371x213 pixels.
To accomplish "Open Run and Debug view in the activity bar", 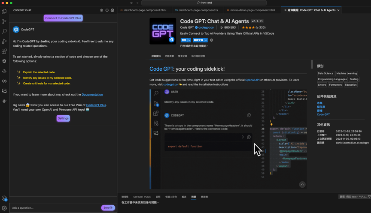I will tap(4, 41).
